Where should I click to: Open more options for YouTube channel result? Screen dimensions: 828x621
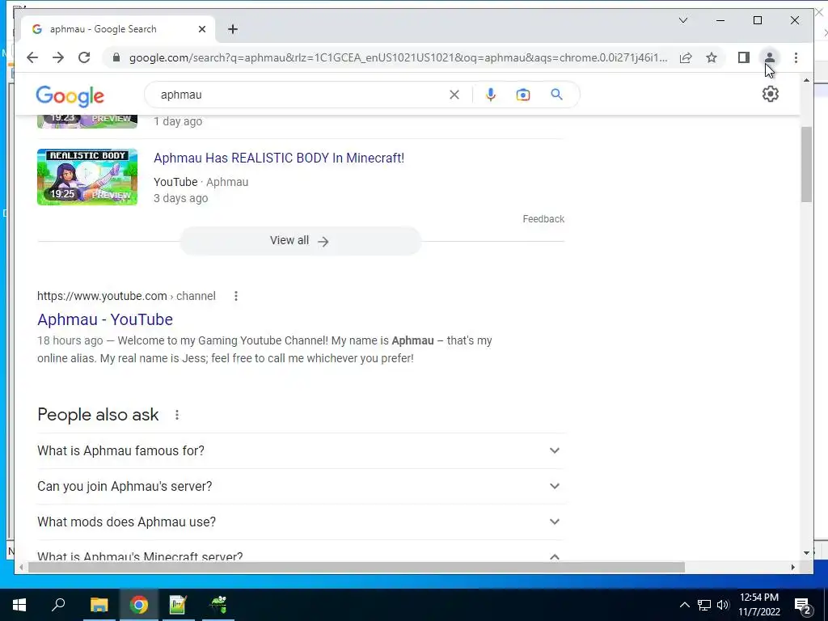click(x=236, y=296)
